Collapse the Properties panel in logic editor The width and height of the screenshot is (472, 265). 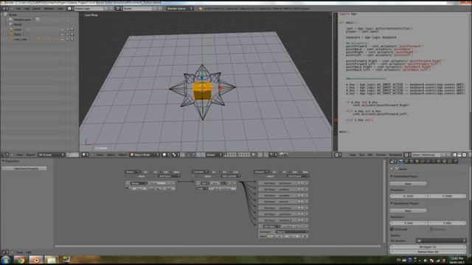pos(3,161)
